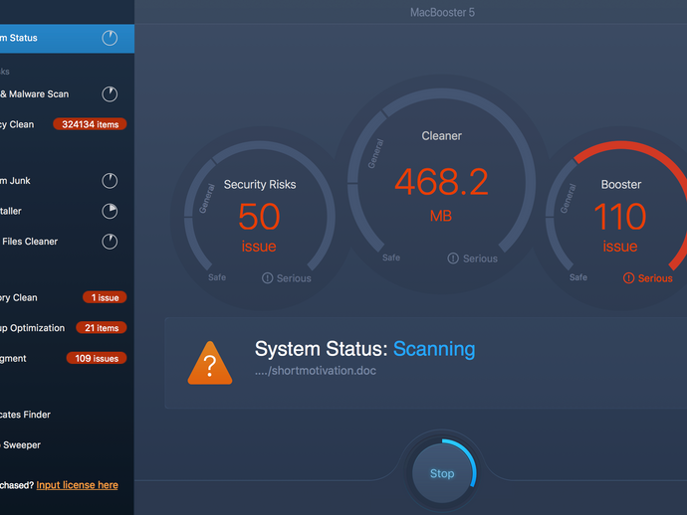Click the 1 issue red badge
This screenshot has width=687, height=515.
105,297
